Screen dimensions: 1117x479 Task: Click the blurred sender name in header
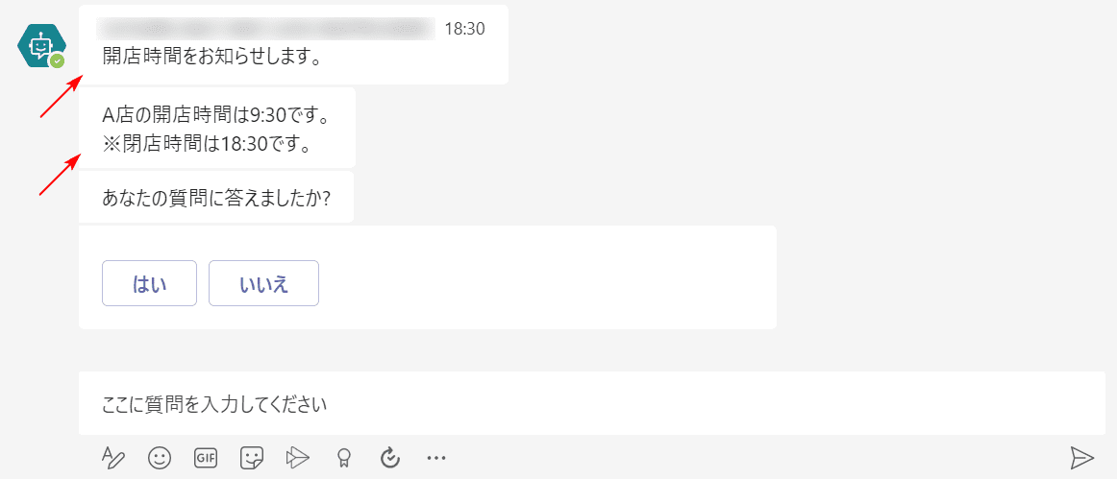[x=265, y=29]
